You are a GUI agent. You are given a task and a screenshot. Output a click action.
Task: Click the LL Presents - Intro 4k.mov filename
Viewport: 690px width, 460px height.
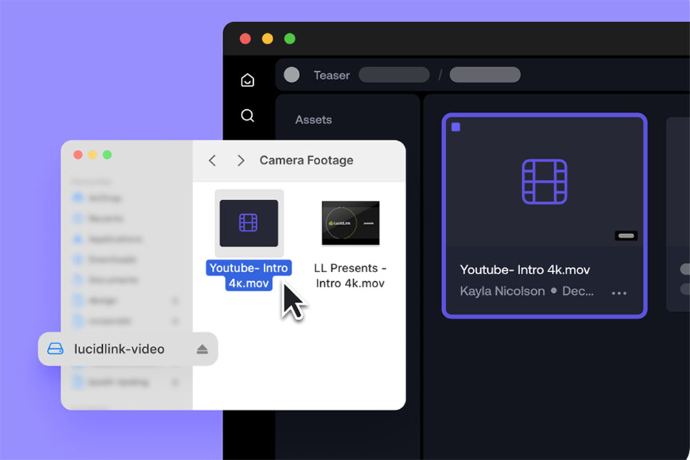(x=351, y=276)
